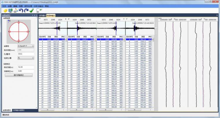Click the open file folder icon
Image resolution: width=220 pixels, height=118 pixels.
pos(5,11)
